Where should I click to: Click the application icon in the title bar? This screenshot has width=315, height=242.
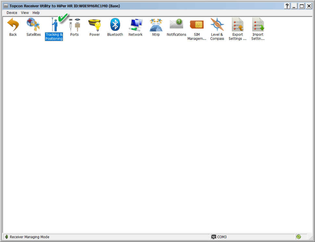[x=6, y=6]
